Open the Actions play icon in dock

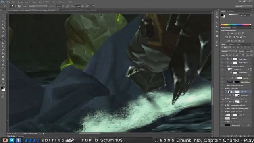[217, 46]
